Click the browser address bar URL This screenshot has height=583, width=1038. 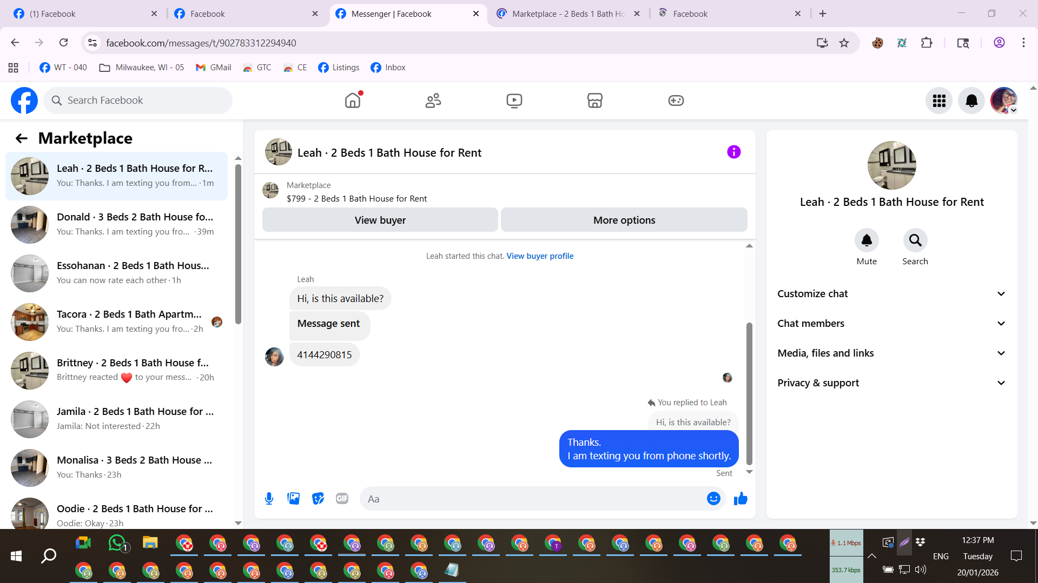coord(201,43)
